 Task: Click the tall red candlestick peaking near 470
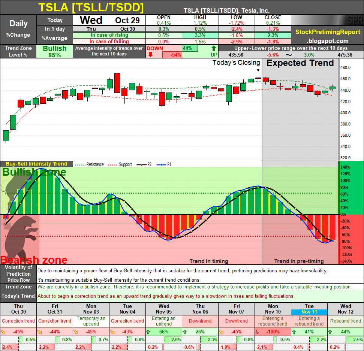pos(117,83)
